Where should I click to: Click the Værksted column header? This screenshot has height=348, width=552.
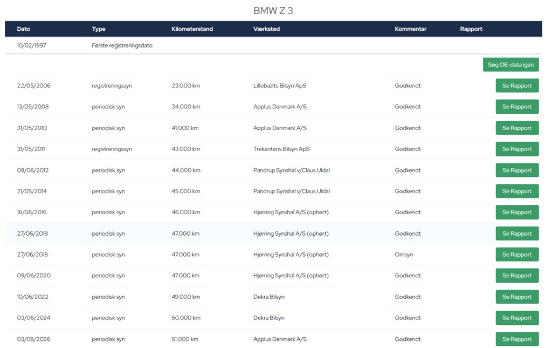[266, 29]
